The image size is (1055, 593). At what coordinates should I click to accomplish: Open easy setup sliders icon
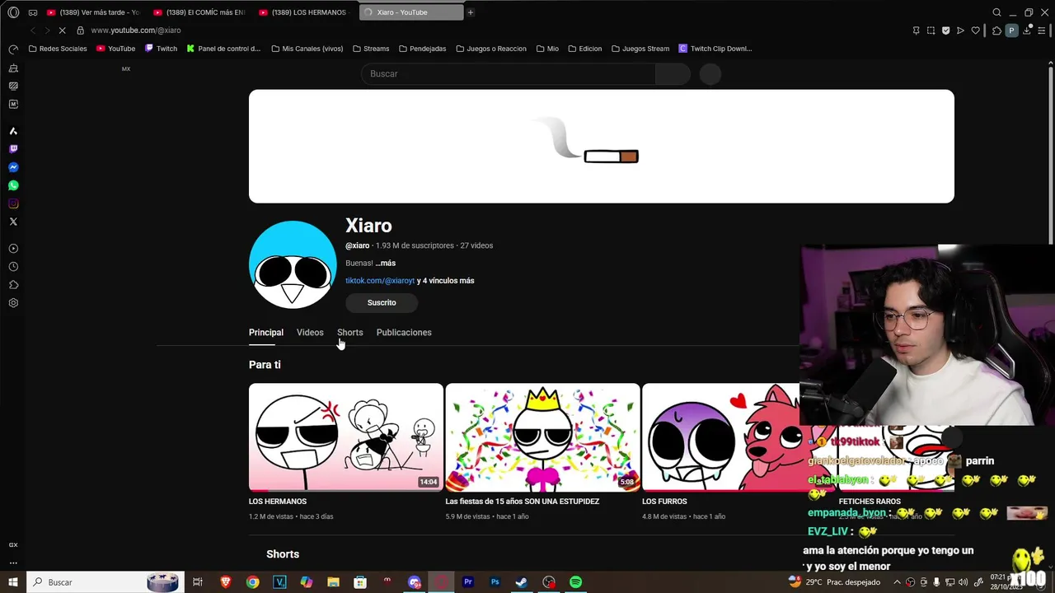(x=1042, y=30)
